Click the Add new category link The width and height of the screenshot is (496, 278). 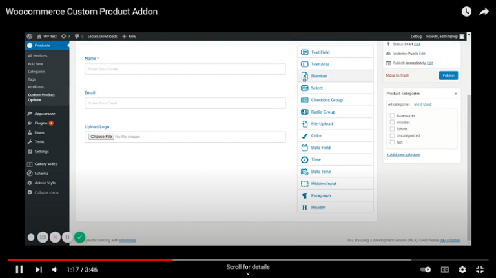click(403, 154)
